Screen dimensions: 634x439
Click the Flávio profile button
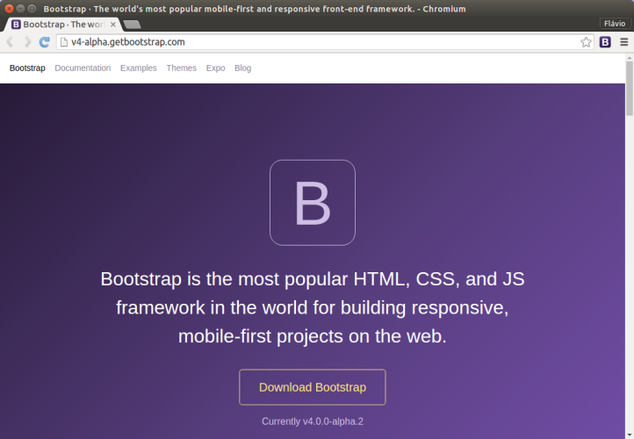coord(615,24)
